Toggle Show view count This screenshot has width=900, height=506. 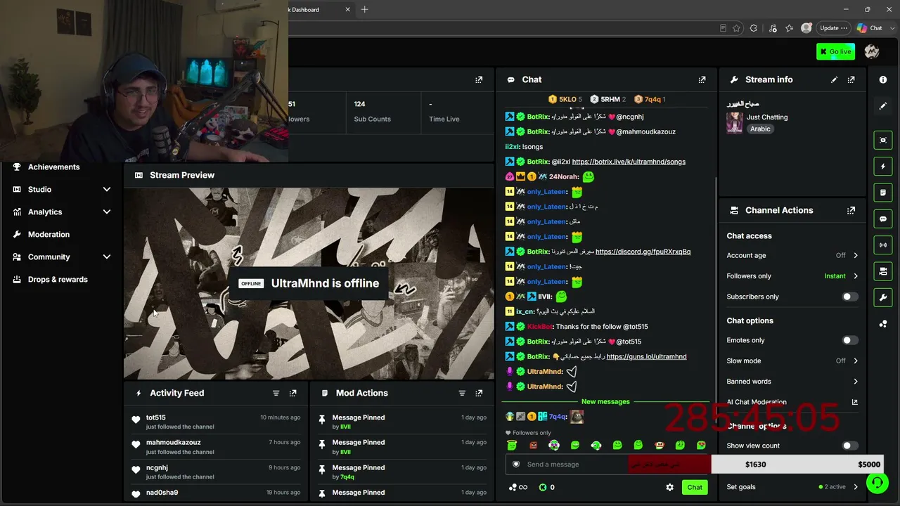click(850, 446)
